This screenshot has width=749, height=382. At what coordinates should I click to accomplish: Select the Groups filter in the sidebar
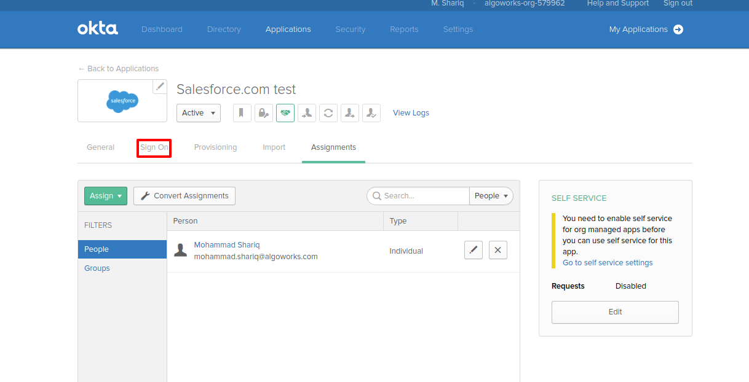[97, 268]
